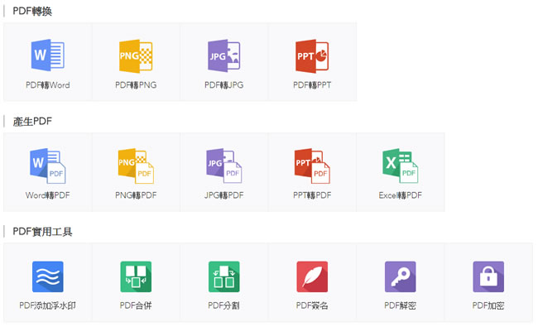This screenshot has width=538, height=327.
Task: Open the PPT轉PDF tool icon
Action: point(312,166)
